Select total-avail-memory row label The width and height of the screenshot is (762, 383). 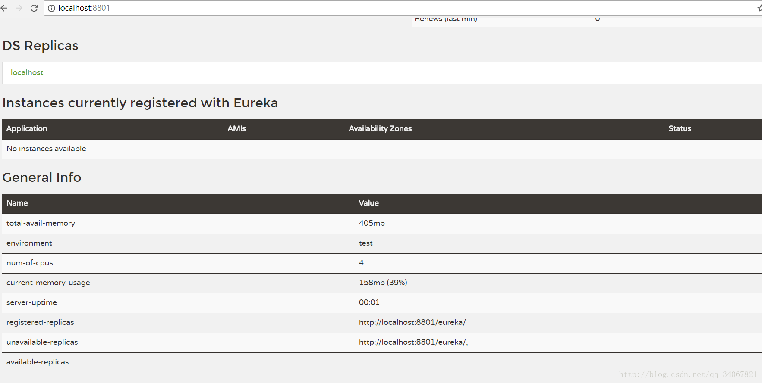[x=41, y=223]
